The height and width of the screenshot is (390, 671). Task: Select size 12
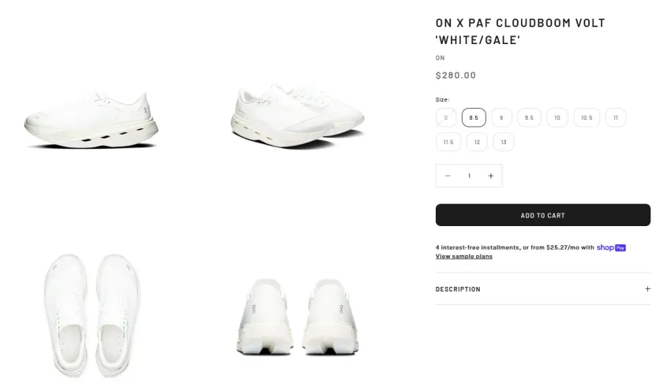pos(477,142)
